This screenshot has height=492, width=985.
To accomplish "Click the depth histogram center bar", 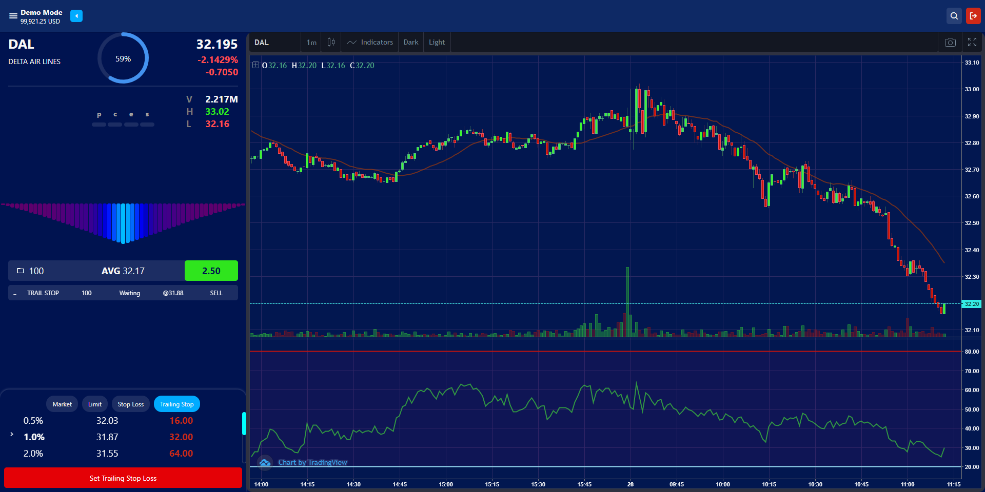I will [123, 223].
